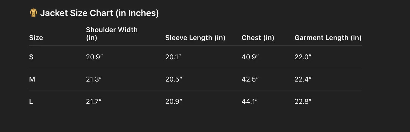This screenshot has width=410, height=132.
Task: Click the "Jacket Size Chart (in Inches)" heading
Action: coord(99,13)
